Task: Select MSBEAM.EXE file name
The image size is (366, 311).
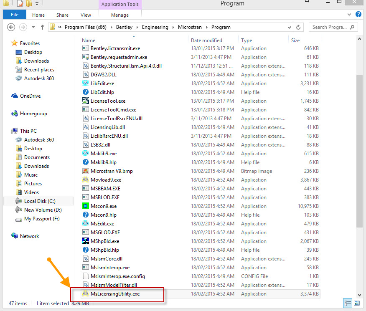Action: [x=106, y=188]
